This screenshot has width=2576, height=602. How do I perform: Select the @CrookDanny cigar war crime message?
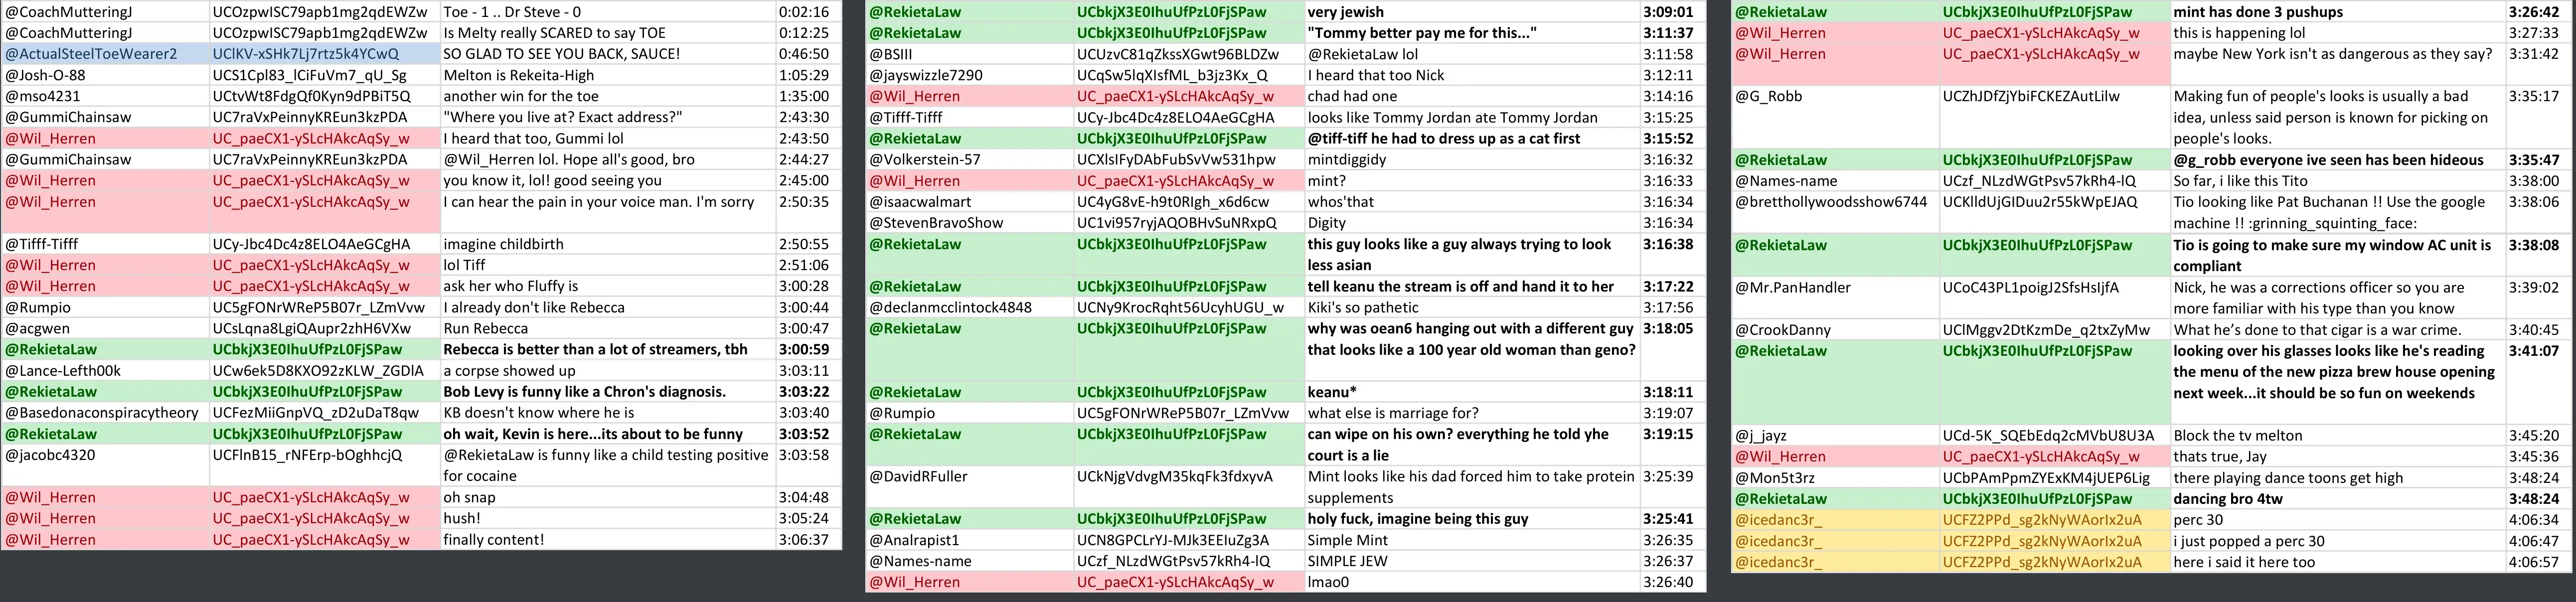point(2337,330)
